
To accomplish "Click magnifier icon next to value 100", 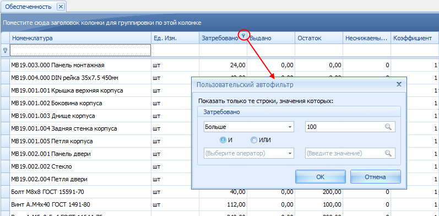I will [x=388, y=127].
